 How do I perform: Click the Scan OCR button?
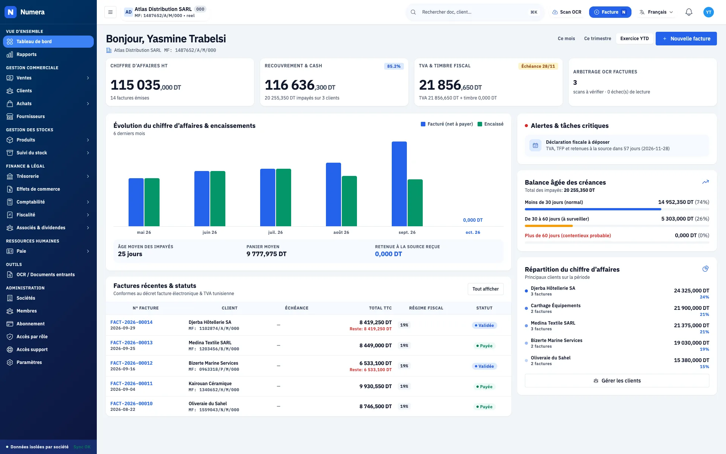click(567, 12)
